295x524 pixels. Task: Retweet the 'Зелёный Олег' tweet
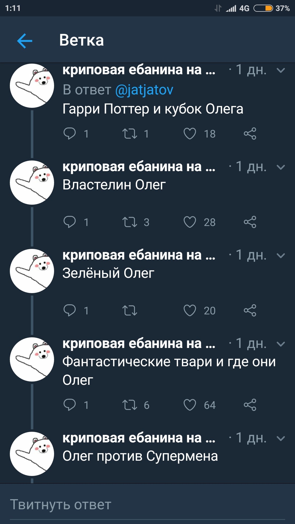[x=130, y=311]
